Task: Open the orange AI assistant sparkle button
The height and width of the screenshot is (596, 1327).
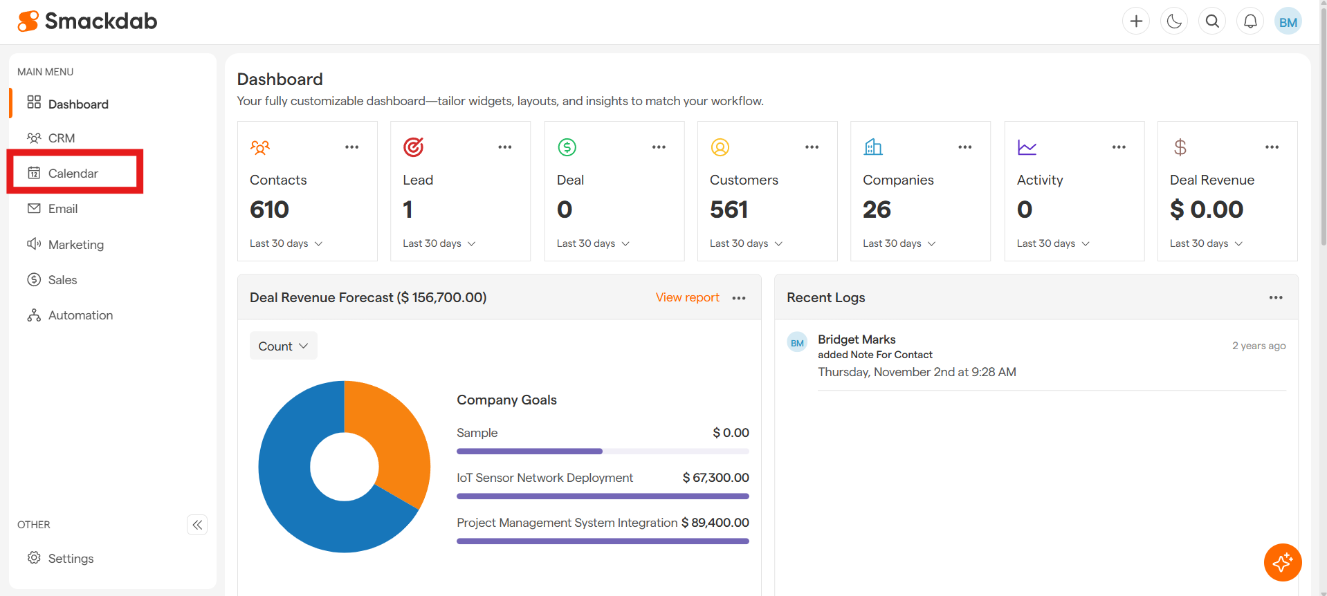Action: tap(1282, 562)
